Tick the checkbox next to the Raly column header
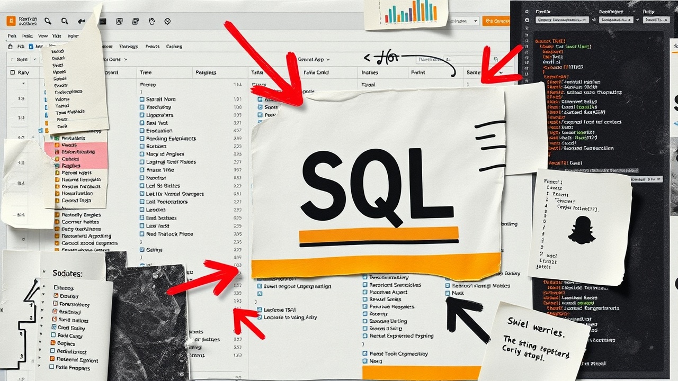This screenshot has width=678, height=381. (12, 72)
